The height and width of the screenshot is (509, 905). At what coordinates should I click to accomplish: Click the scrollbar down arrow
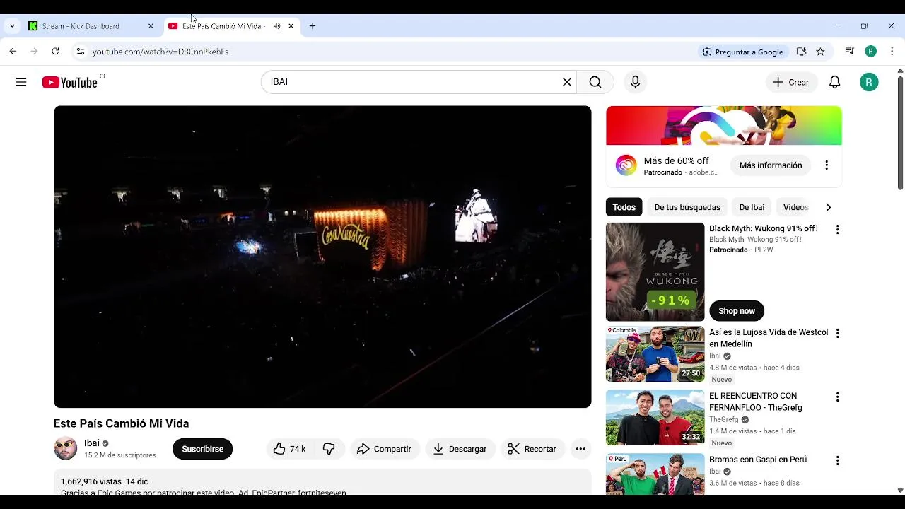tap(900, 490)
